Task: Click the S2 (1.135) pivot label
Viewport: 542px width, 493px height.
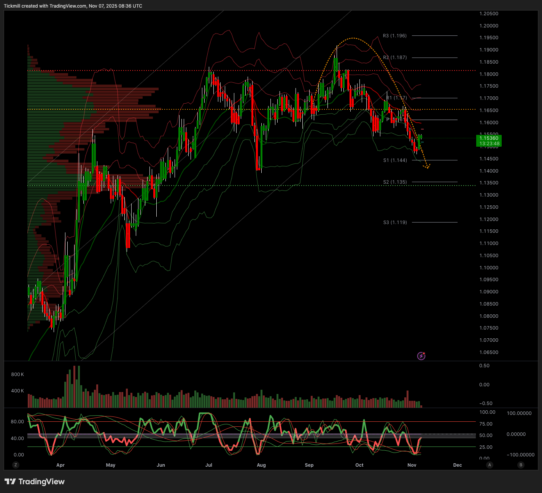Action: (x=395, y=182)
